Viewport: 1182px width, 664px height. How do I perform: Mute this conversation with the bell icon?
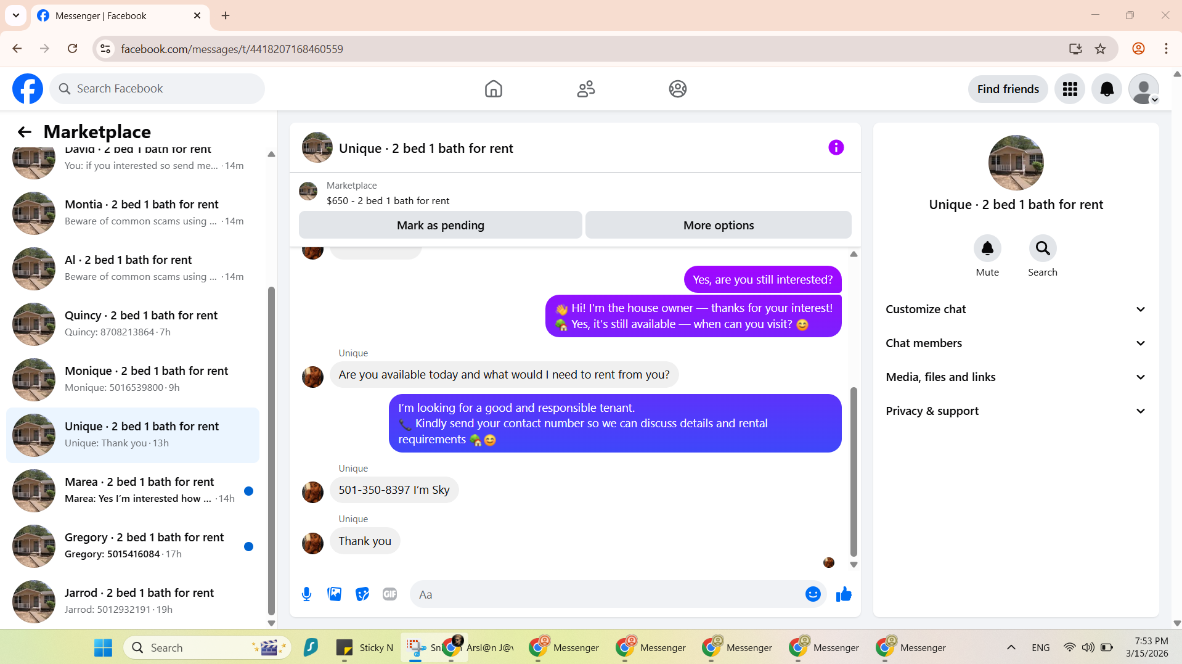987,248
